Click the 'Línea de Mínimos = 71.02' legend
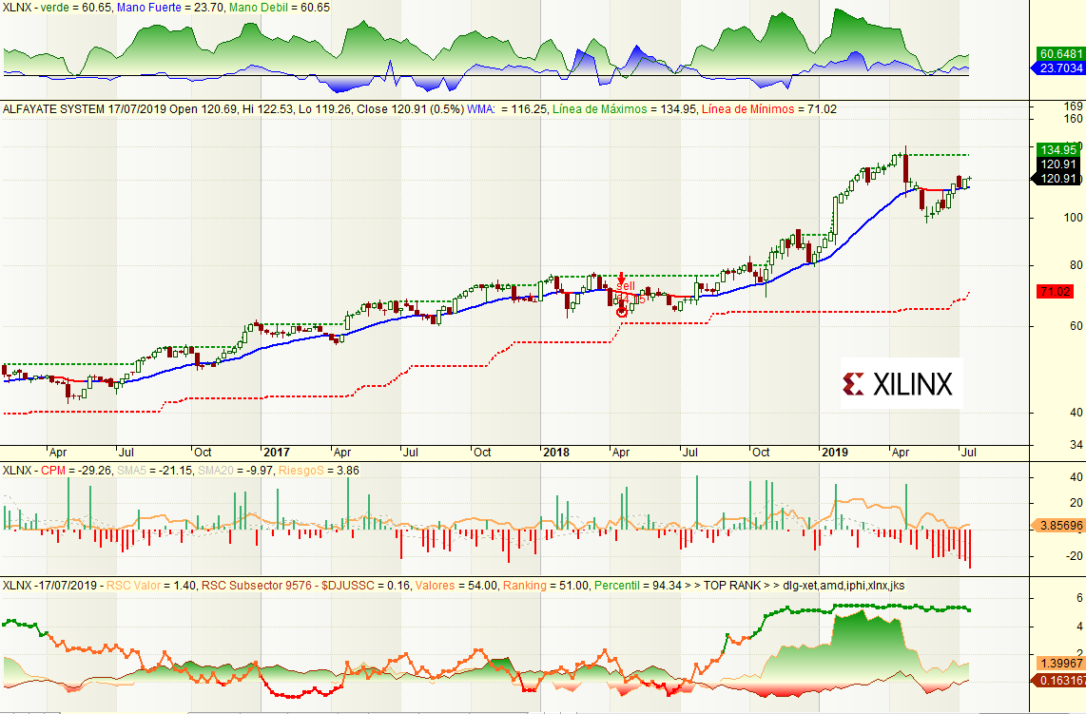1086x714 pixels. (x=768, y=109)
